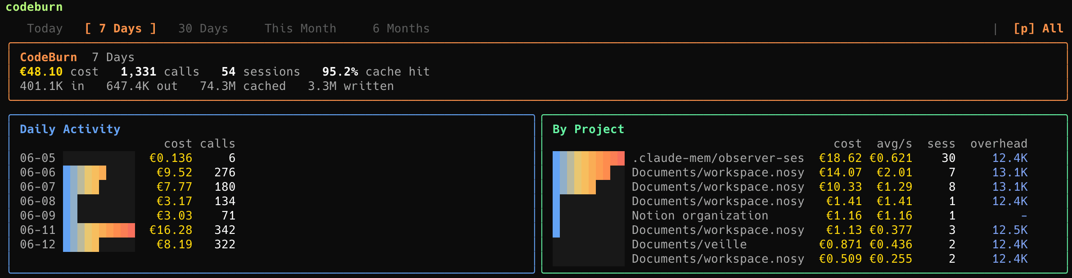Click the 342 calls value
1072x278 pixels.
(x=225, y=230)
